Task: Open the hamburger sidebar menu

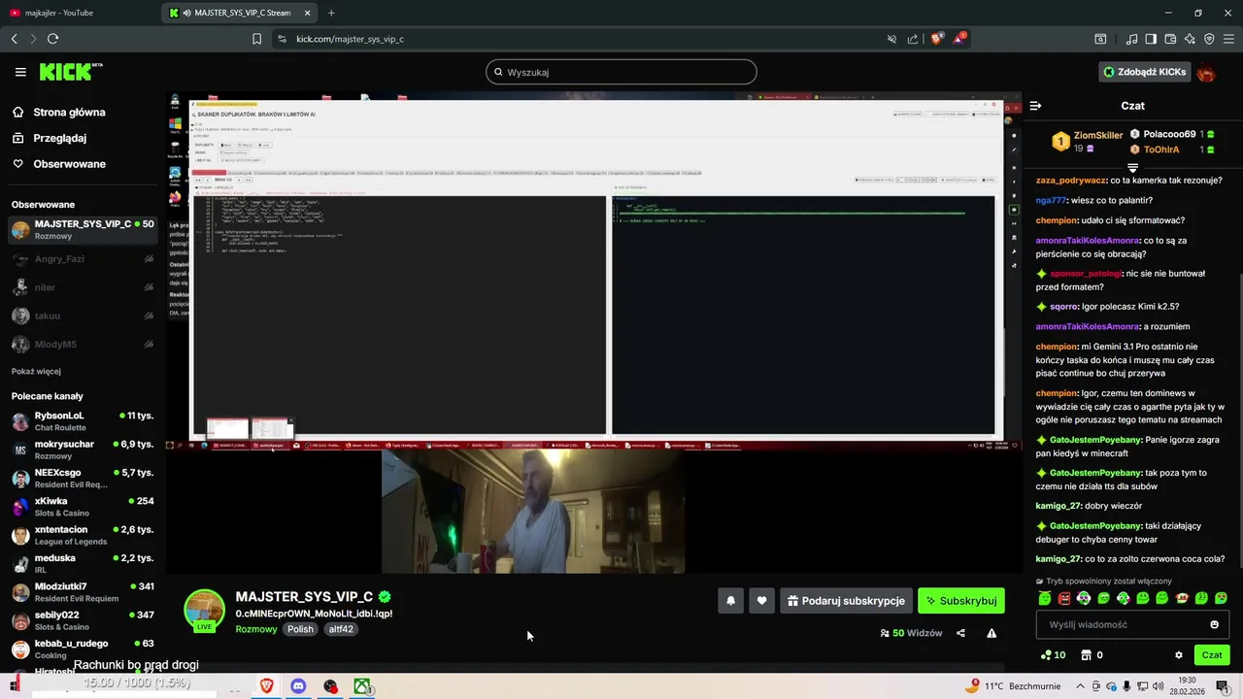Action: pyautogui.click(x=20, y=72)
